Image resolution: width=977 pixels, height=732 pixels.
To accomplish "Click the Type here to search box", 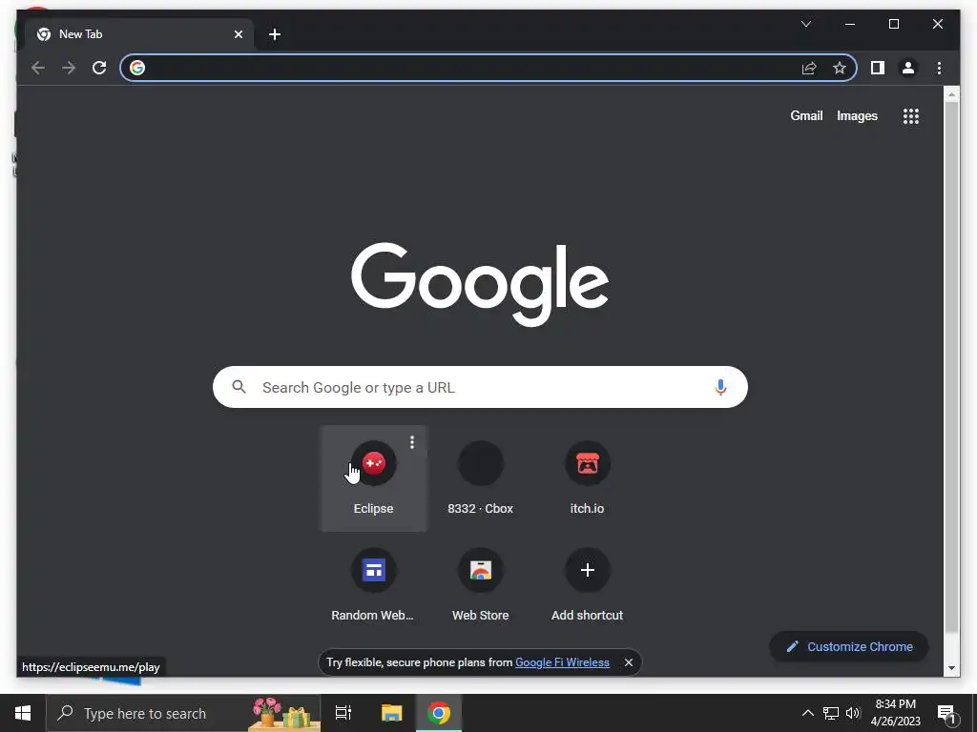I will pos(183,713).
